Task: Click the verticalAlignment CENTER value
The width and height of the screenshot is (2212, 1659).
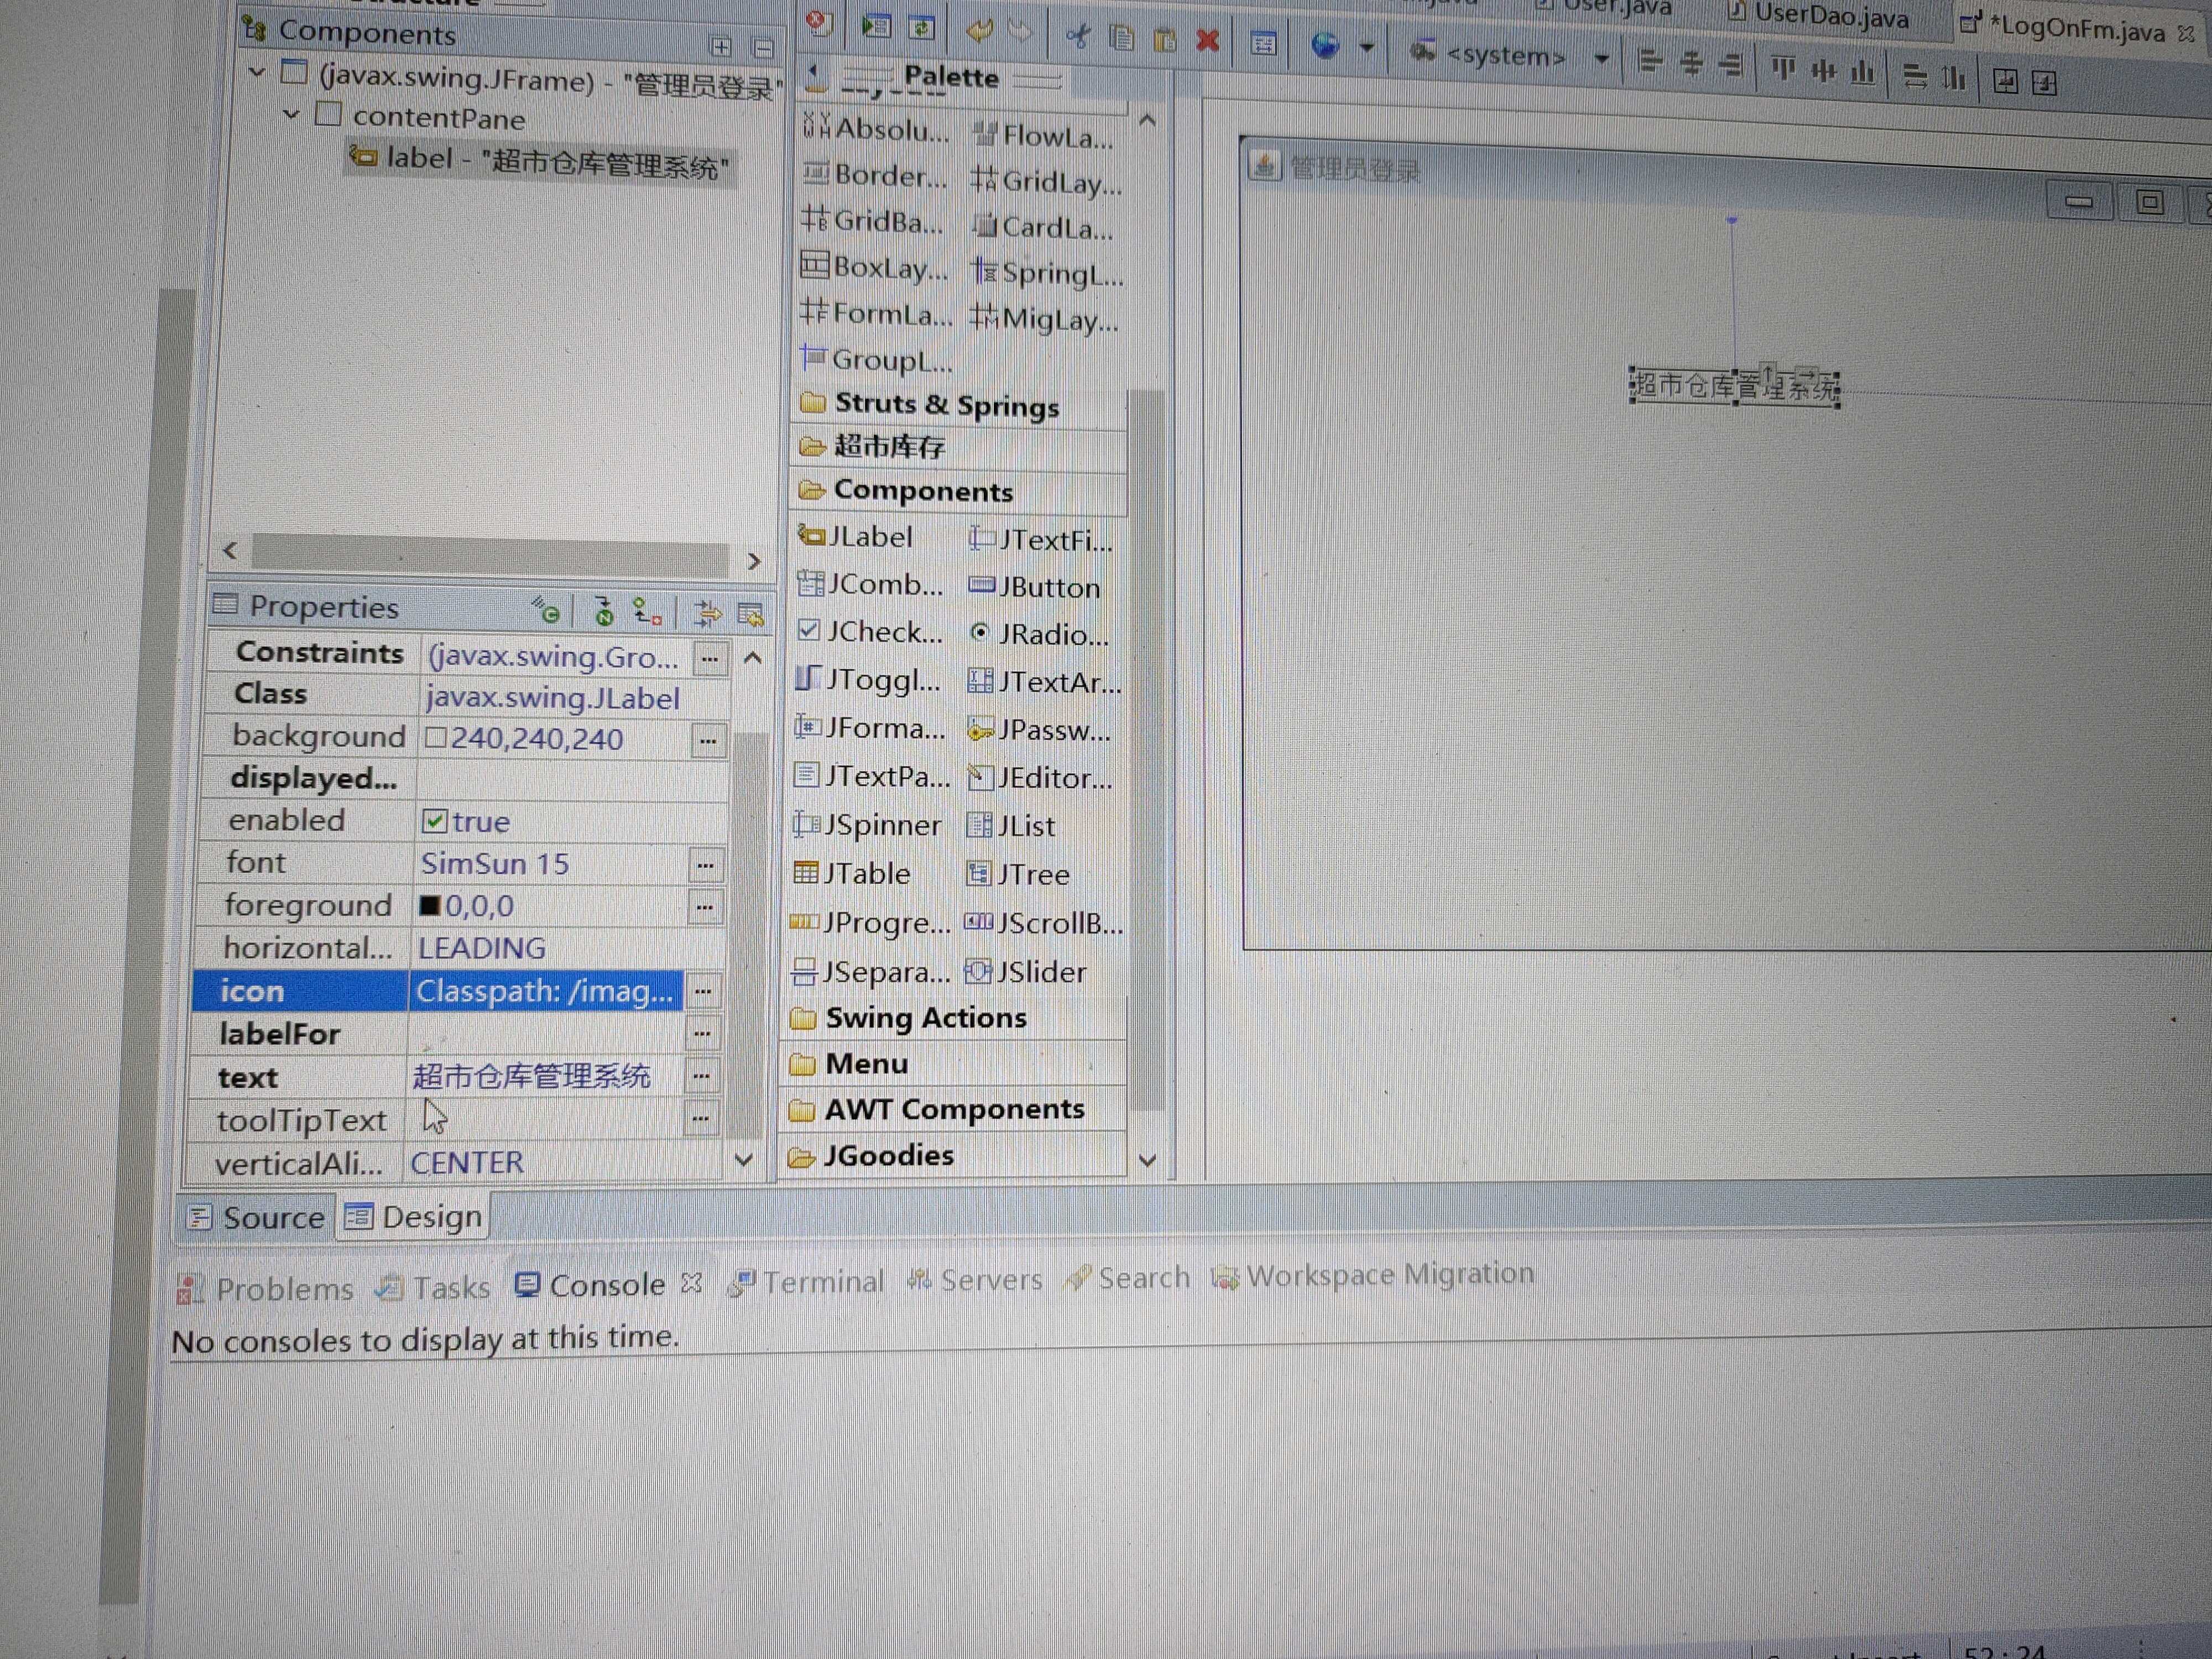Action: [466, 1163]
